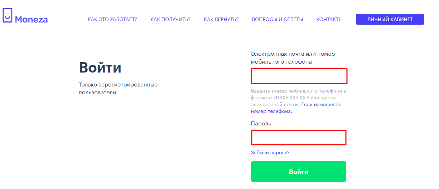Open the КАК ВЕРНУТЬ? page
Screen dimensions: 439x189
click(221, 19)
